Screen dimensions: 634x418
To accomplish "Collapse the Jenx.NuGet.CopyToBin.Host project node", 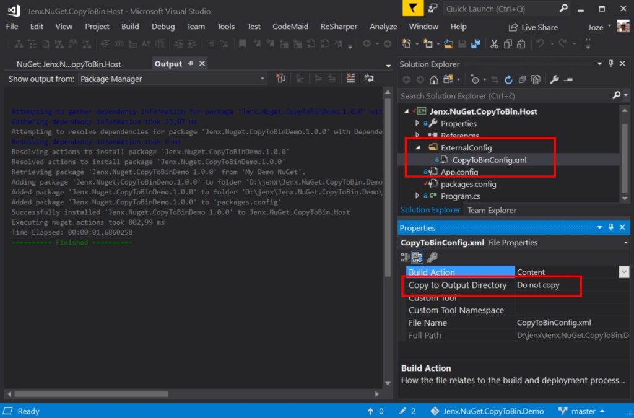I will 406,111.
